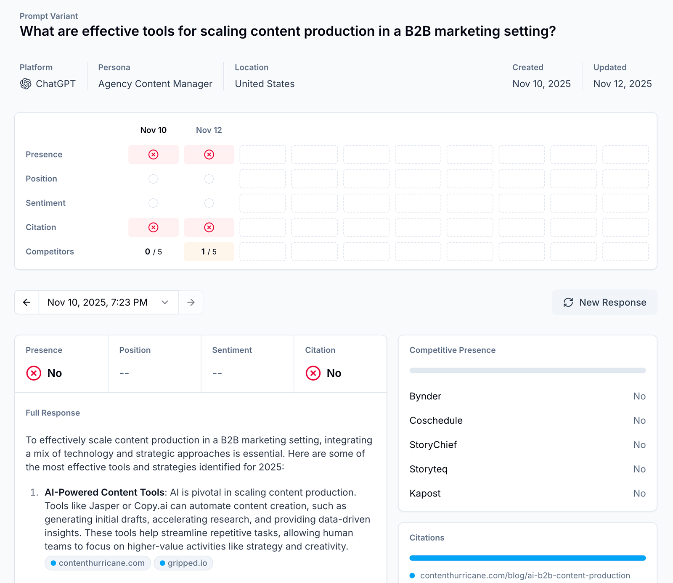
Task: Click the Competitors row label in the grid
Action: tap(50, 252)
